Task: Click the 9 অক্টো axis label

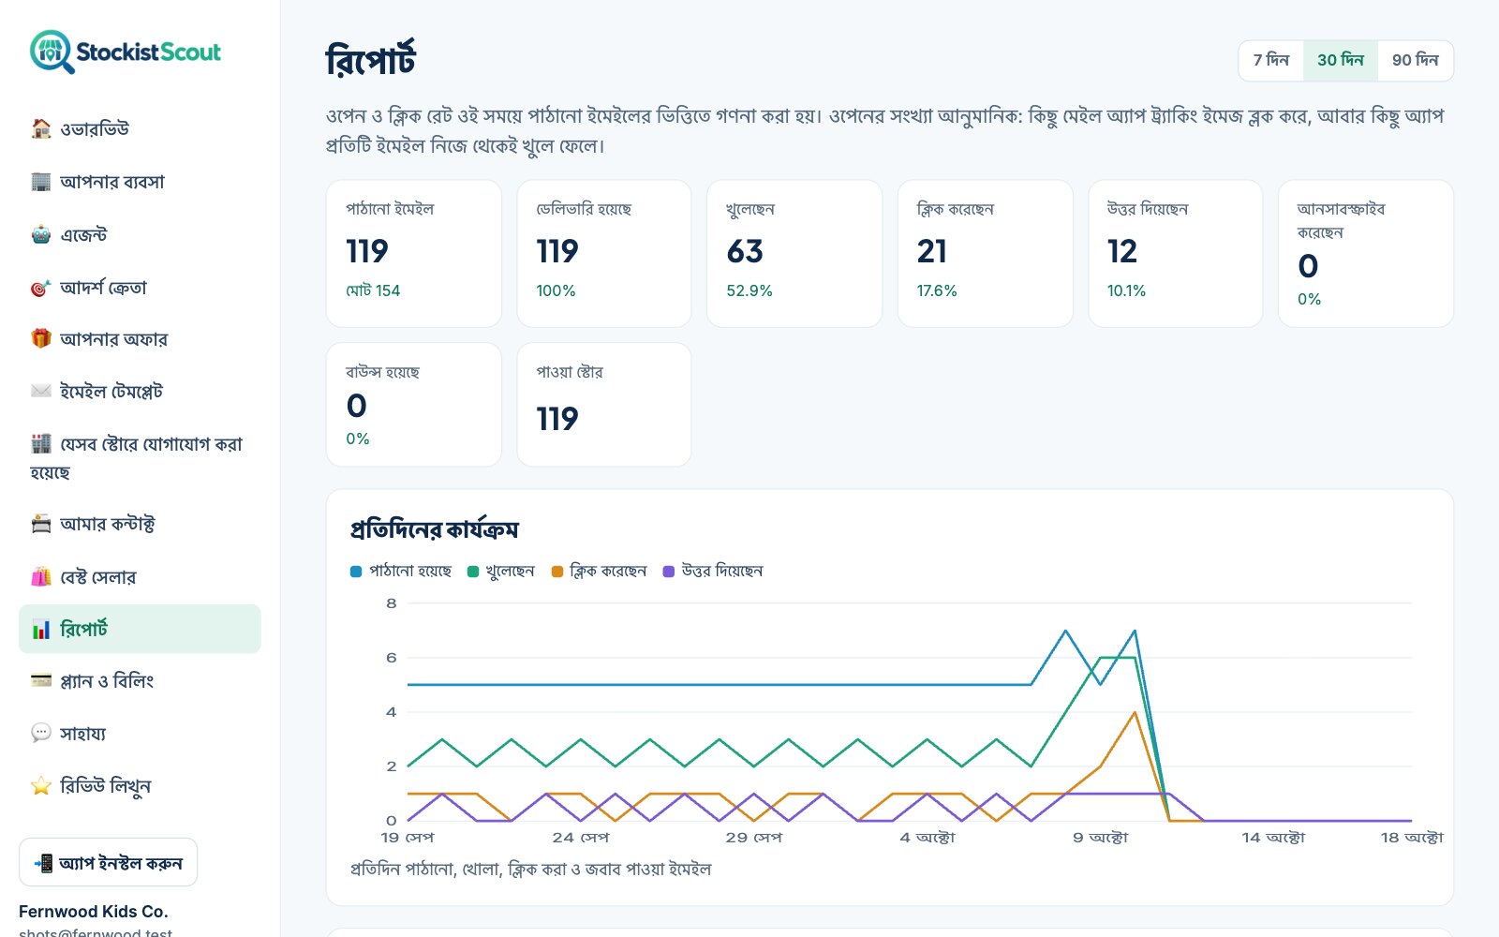Action: (1101, 838)
